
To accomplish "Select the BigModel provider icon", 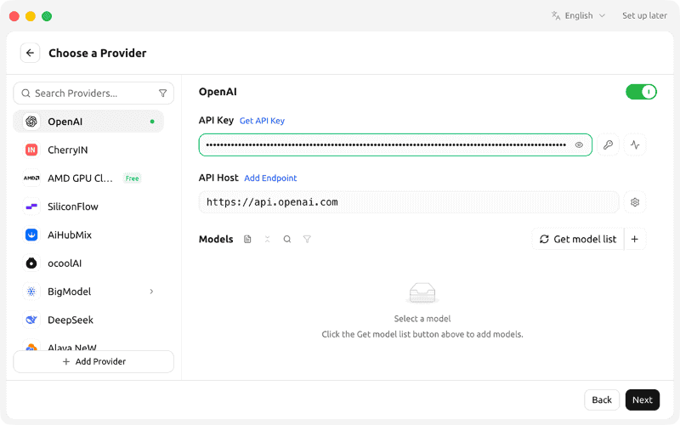I will (x=31, y=292).
